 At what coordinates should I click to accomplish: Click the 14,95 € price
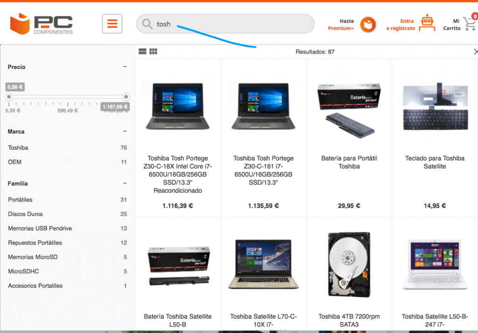pos(435,206)
